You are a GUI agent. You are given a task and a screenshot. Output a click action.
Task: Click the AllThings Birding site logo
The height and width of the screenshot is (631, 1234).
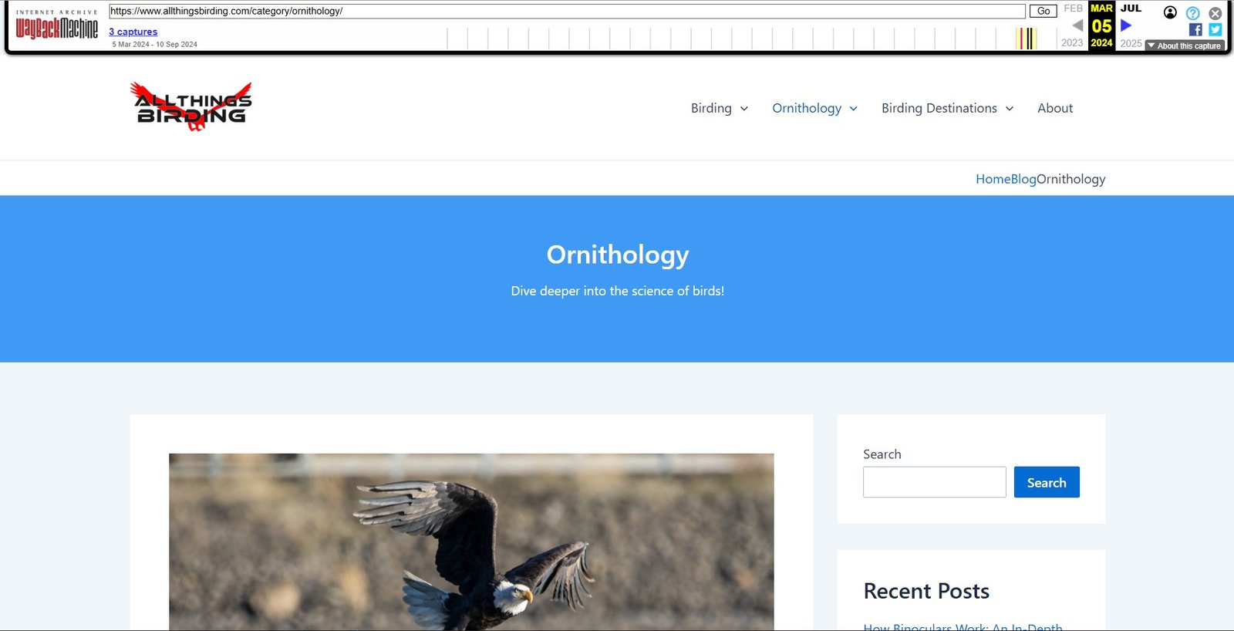click(191, 106)
